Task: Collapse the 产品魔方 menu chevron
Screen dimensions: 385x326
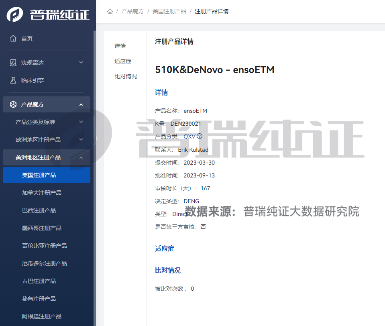Action: pyautogui.click(x=81, y=104)
